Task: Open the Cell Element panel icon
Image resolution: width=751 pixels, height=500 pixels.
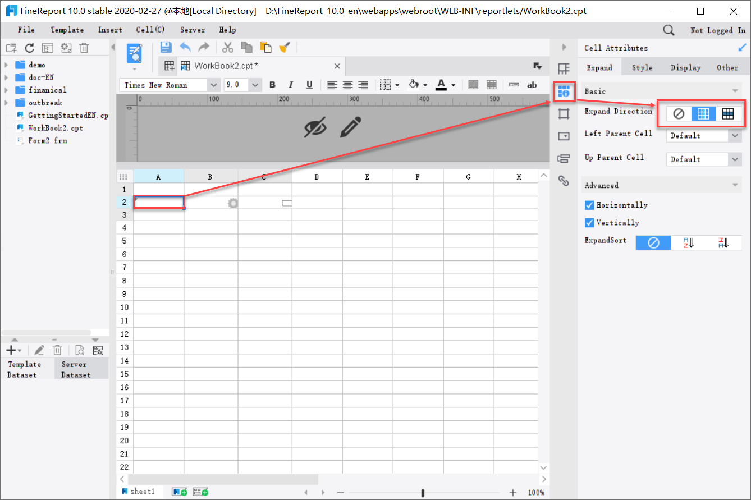Action: point(564,68)
